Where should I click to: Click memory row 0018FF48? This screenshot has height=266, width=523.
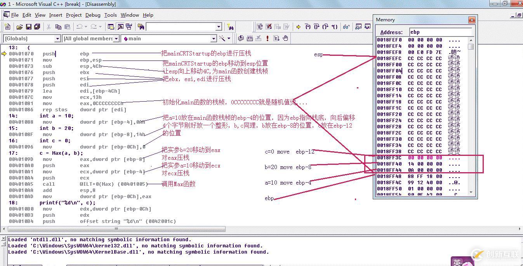(419, 176)
